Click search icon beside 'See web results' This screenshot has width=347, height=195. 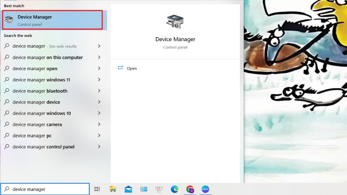point(7,46)
